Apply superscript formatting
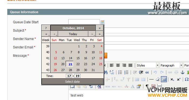 click(178, 79)
